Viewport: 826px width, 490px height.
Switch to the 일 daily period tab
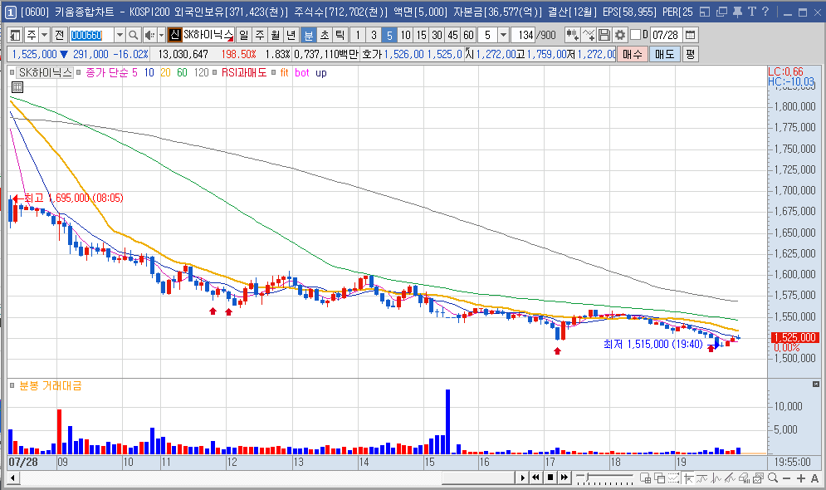click(244, 36)
